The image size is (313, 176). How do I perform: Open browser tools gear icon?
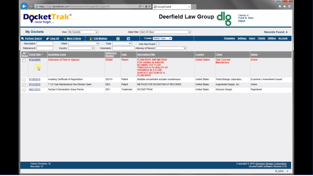(x=289, y=6)
